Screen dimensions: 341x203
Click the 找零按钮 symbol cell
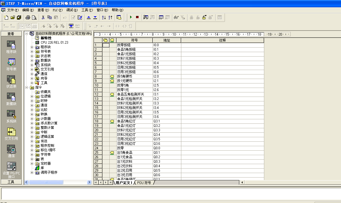pyautogui.click(x=134, y=45)
